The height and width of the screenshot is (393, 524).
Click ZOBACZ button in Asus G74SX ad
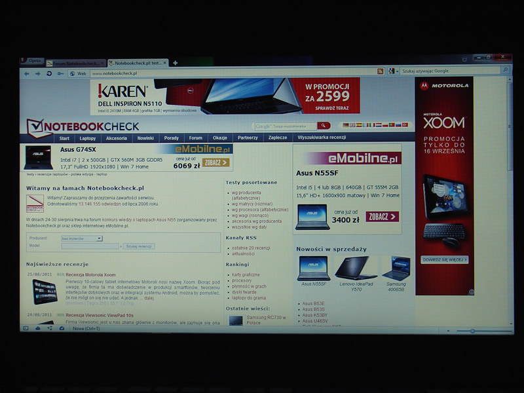(216, 162)
